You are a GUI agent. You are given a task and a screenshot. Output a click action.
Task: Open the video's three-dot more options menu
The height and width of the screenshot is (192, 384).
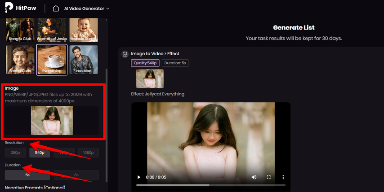coord(283,177)
